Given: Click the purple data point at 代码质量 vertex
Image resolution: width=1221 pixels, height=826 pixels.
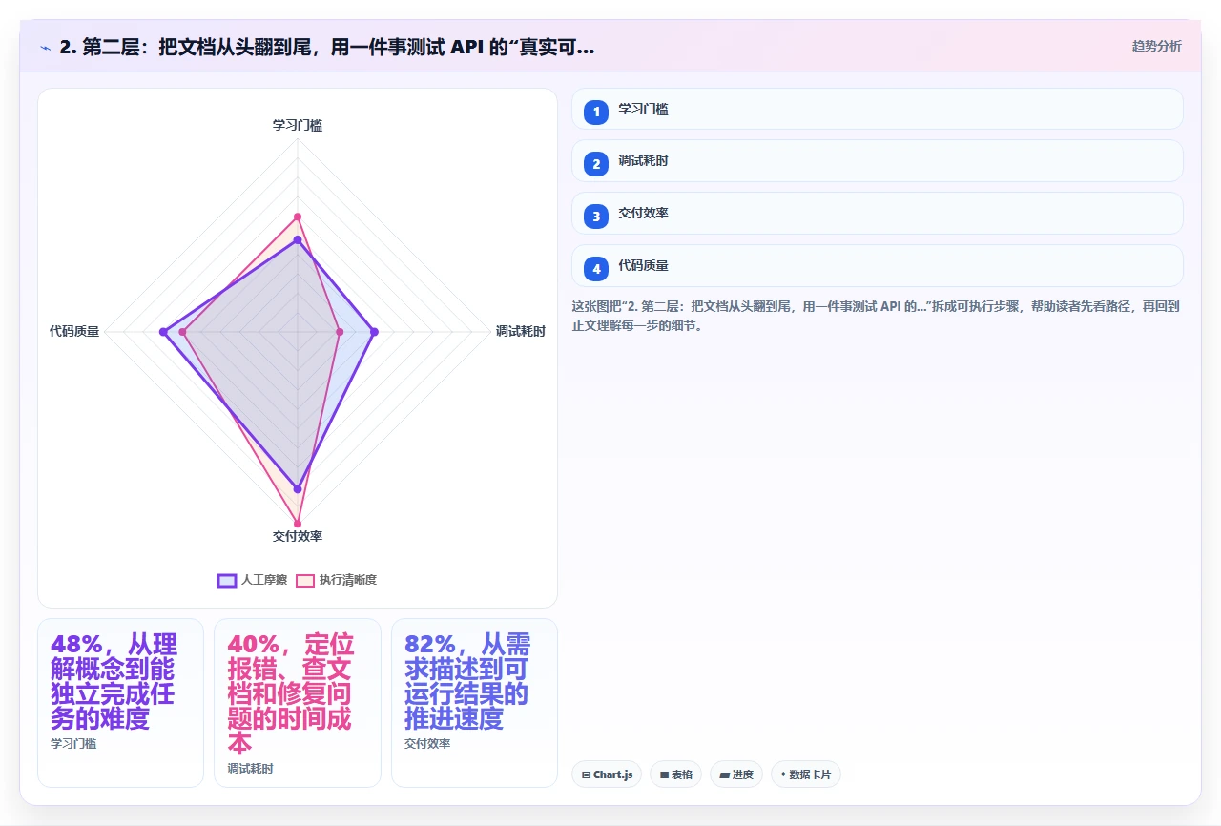Looking at the screenshot, I should tap(163, 332).
